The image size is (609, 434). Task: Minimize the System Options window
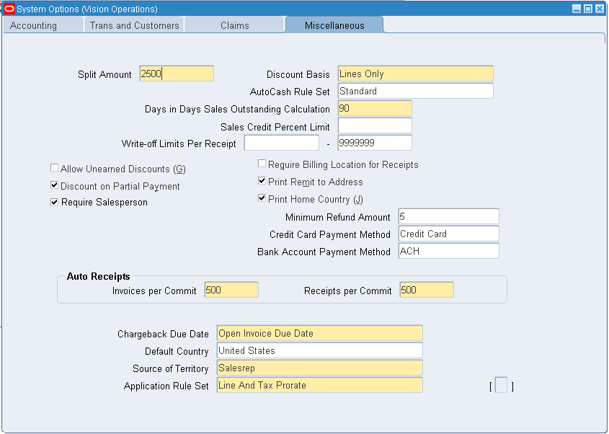[x=576, y=9]
